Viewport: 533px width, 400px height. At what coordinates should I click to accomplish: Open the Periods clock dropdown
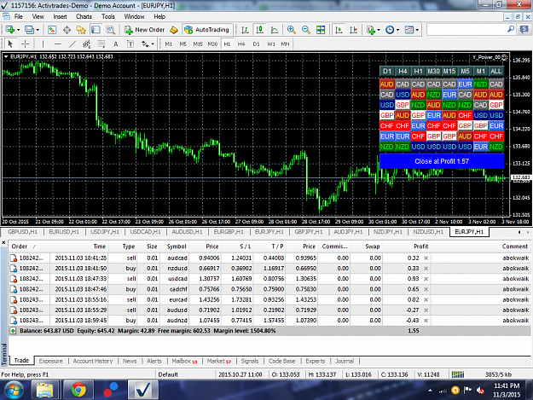point(392,30)
